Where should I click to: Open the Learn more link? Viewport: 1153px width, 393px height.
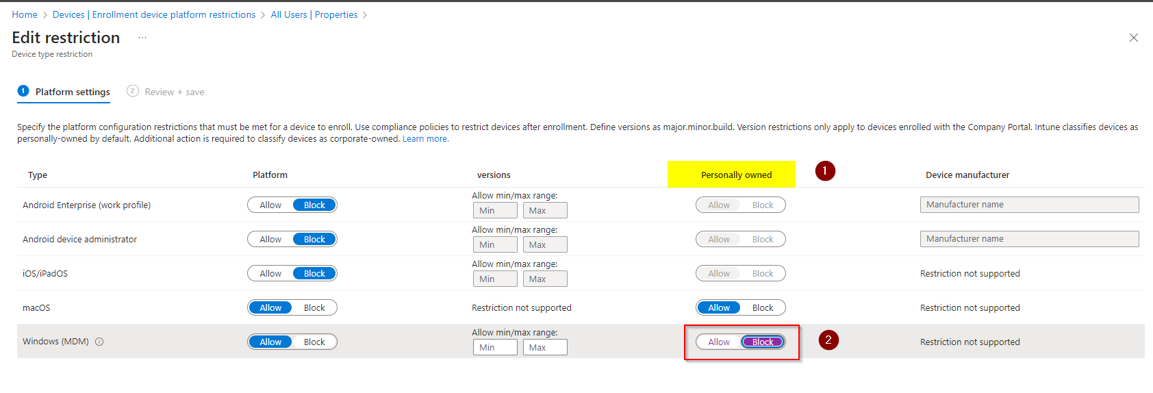pos(425,139)
